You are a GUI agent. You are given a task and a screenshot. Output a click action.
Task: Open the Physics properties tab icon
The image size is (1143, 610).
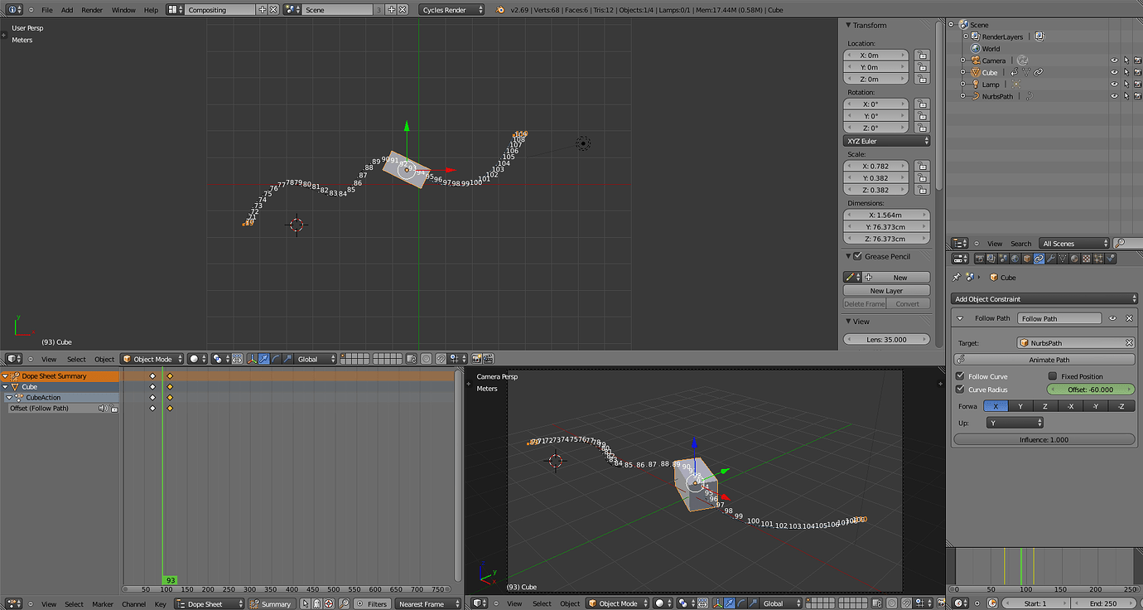coord(1110,259)
